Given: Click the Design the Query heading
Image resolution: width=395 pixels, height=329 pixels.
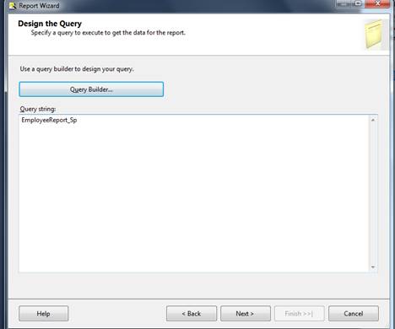Looking at the screenshot, I should [50, 24].
